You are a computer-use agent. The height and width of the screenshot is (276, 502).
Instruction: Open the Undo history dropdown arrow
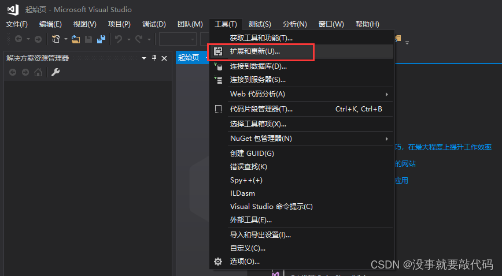click(129, 39)
